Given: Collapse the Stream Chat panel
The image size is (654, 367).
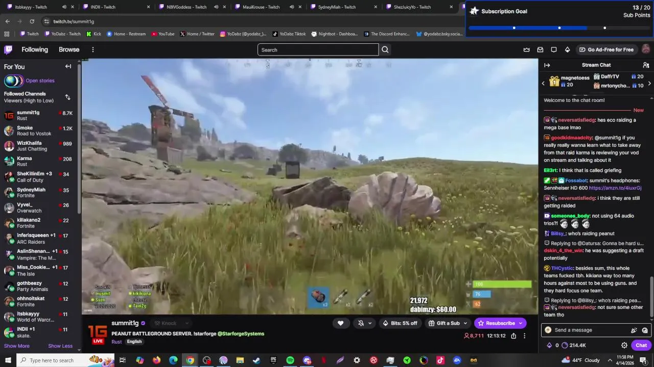Looking at the screenshot, I should (x=547, y=65).
